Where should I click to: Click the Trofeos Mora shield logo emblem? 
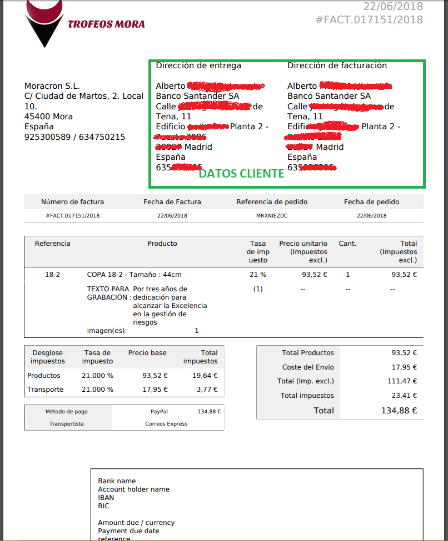point(44,23)
